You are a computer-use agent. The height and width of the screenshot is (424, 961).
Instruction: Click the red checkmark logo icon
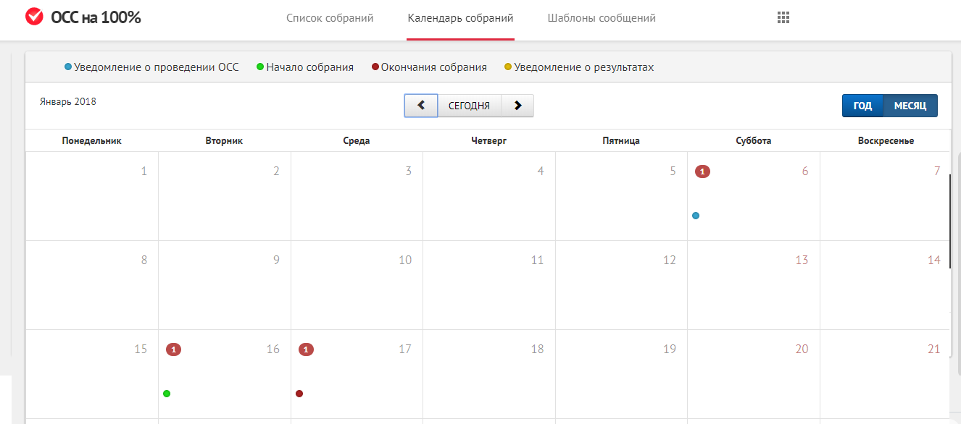pos(34,17)
